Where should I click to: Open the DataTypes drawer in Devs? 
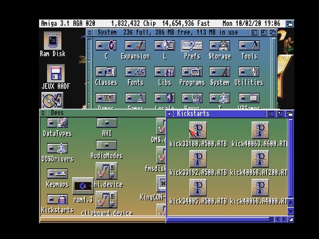tap(57, 123)
